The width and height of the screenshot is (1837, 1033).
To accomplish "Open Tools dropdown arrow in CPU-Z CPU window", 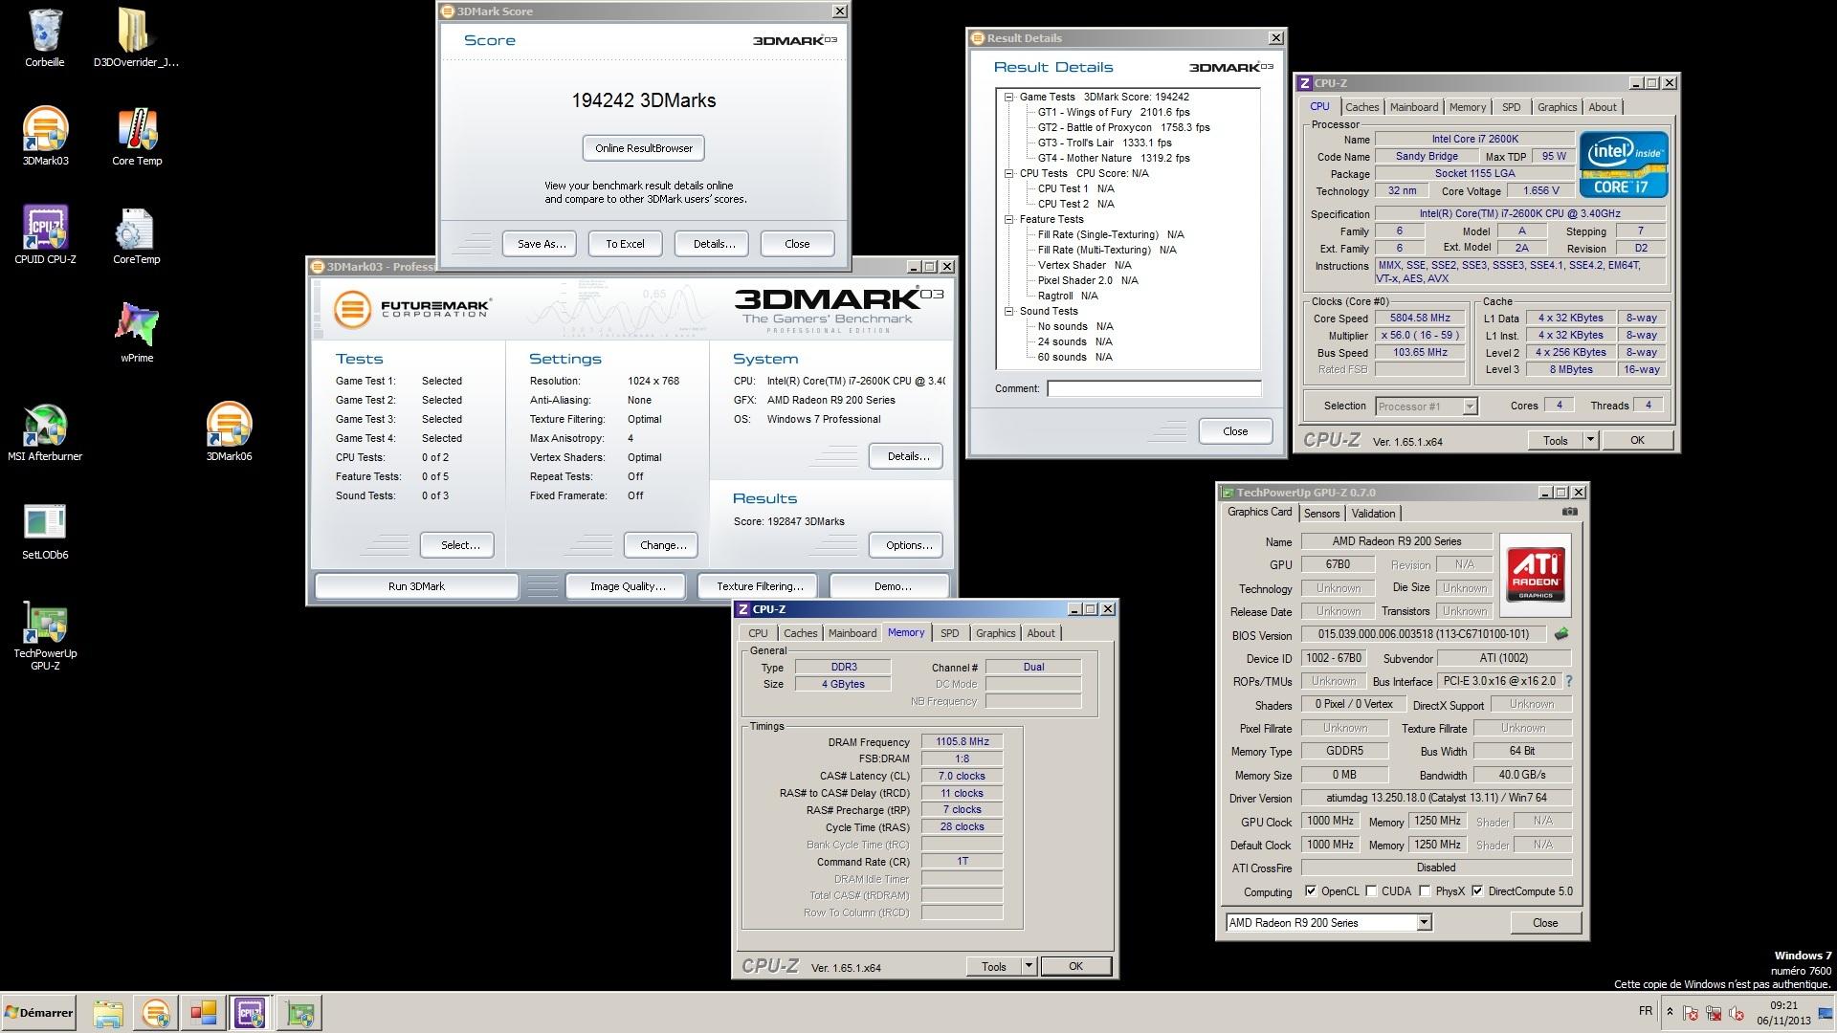I will pyautogui.click(x=1590, y=440).
